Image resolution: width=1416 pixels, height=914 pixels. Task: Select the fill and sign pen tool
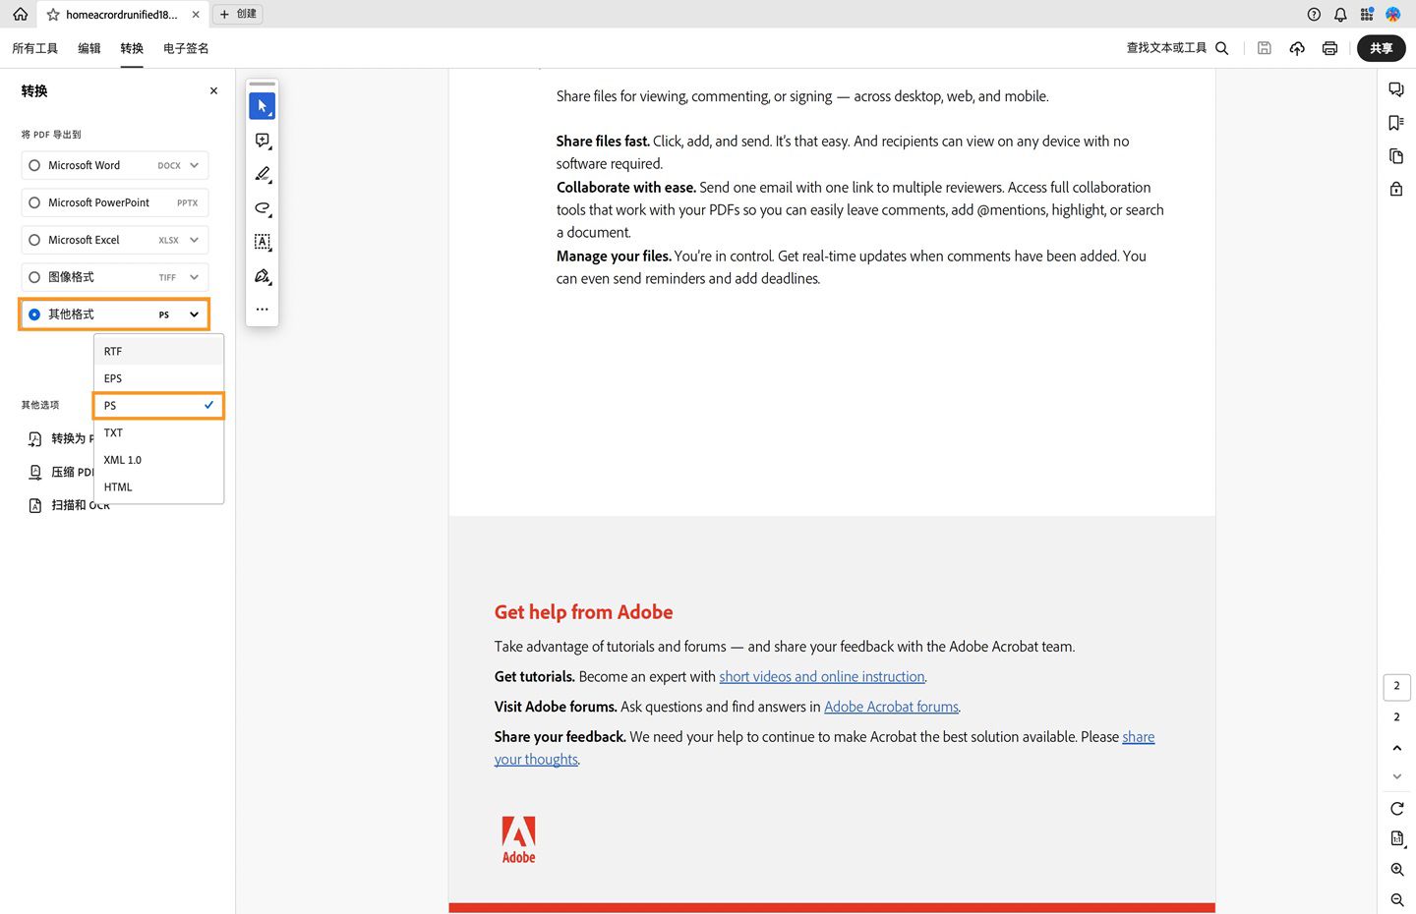coord(262,276)
